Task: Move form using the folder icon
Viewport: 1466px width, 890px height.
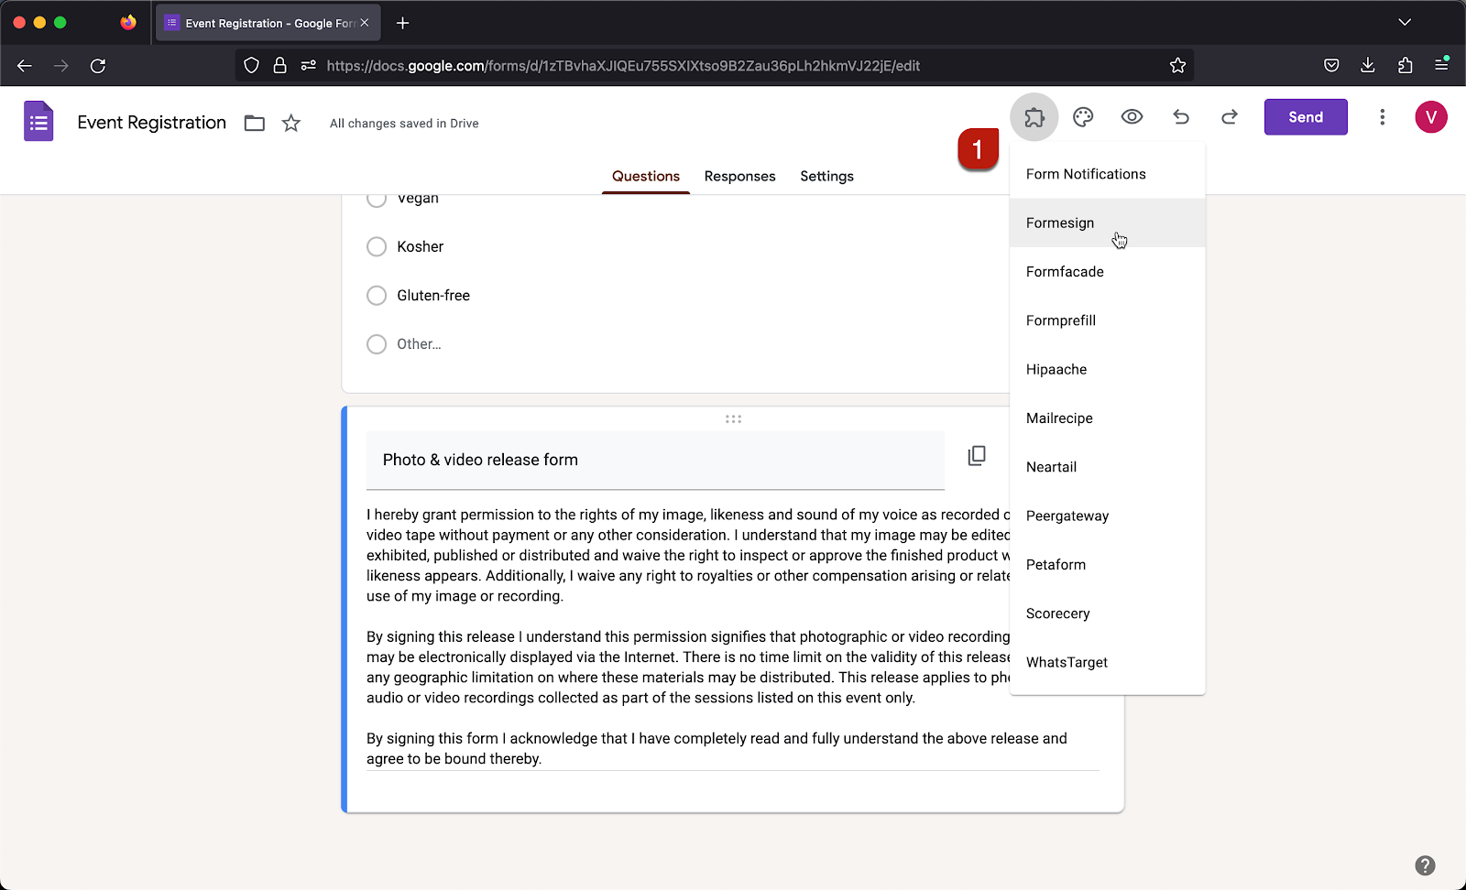Action: tap(254, 122)
